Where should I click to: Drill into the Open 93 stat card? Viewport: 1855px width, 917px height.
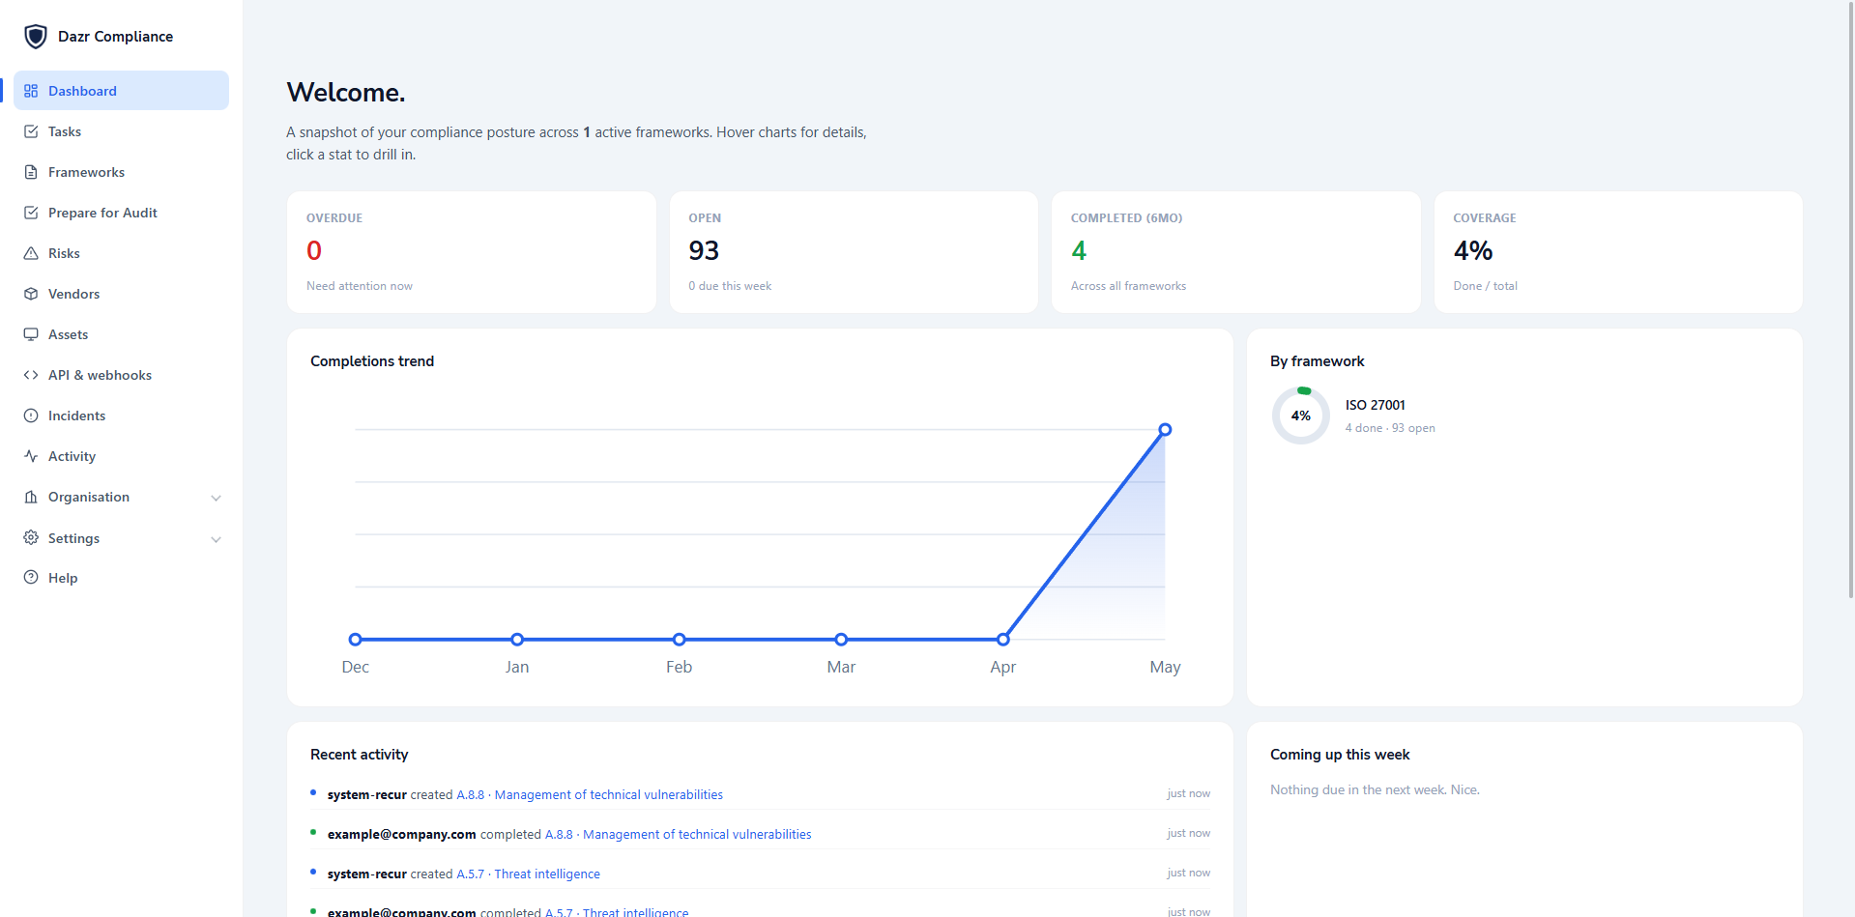tap(854, 252)
